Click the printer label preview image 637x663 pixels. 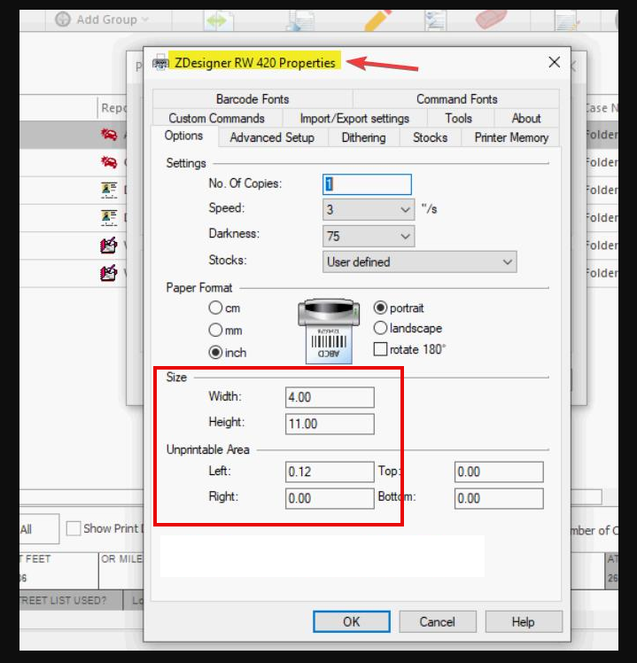click(329, 331)
